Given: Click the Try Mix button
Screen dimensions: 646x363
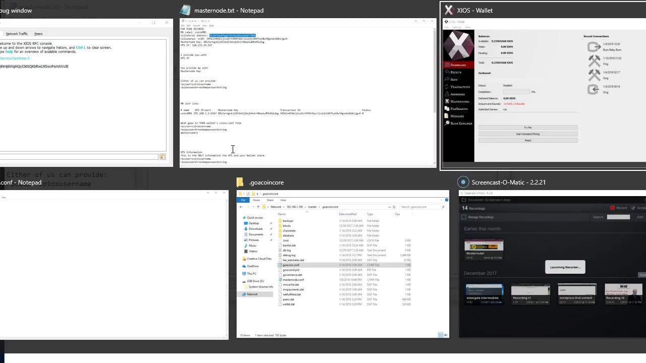Looking at the screenshot, I should click(528, 128).
